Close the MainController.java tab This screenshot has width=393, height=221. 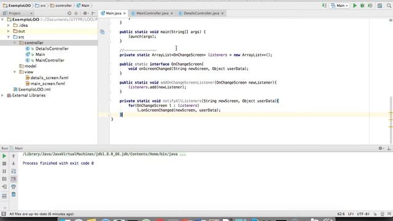coord(172,14)
